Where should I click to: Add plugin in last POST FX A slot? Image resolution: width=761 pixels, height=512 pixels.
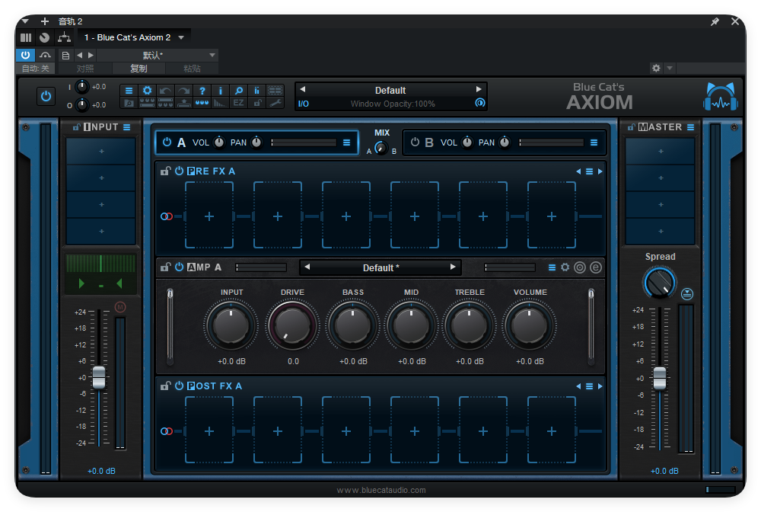[x=551, y=431]
